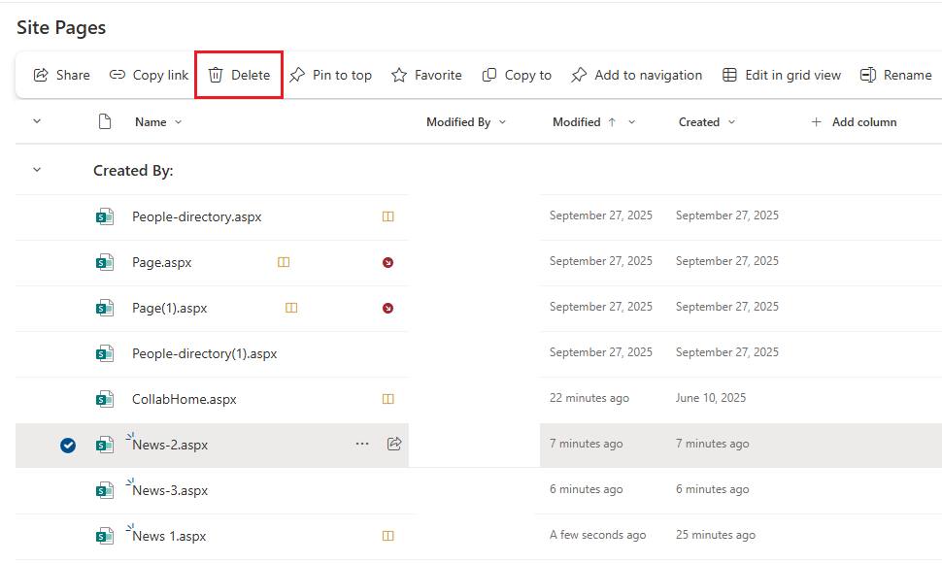The width and height of the screenshot is (942, 563).
Task: Click the SharePoint page icon of News-3.aspx
Action: [105, 490]
